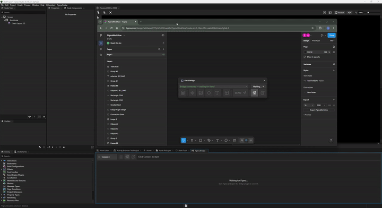
Task: Add a new page with the Pages plus icon
Action: click(x=163, y=49)
